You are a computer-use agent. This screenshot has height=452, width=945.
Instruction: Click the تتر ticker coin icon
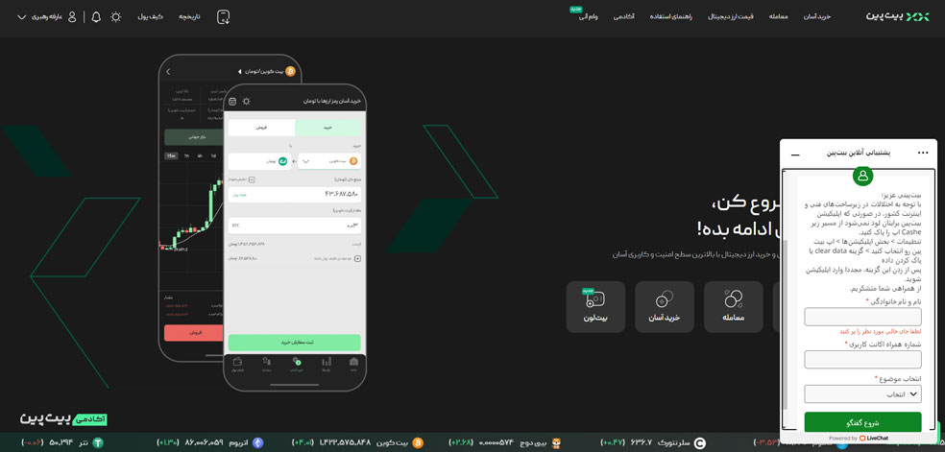[x=99, y=443]
